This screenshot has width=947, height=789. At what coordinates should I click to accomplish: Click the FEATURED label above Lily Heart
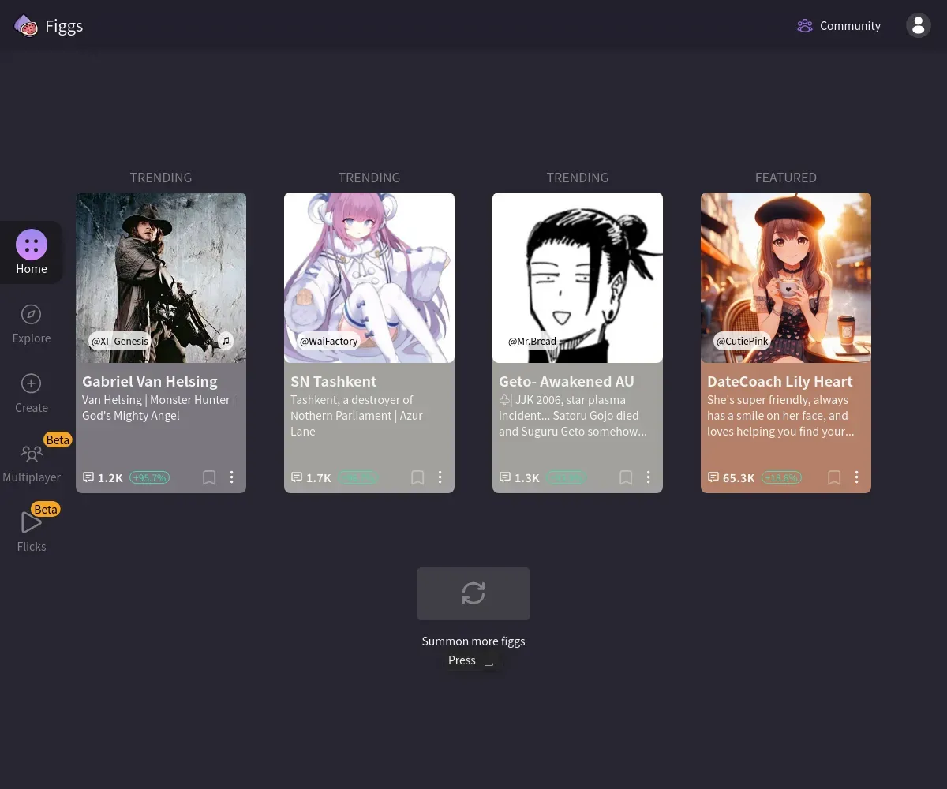pos(786,178)
